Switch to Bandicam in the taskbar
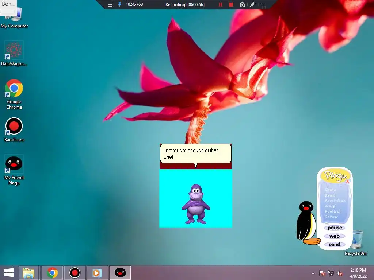The width and height of the screenshot is (374, 280). point(75,273)
